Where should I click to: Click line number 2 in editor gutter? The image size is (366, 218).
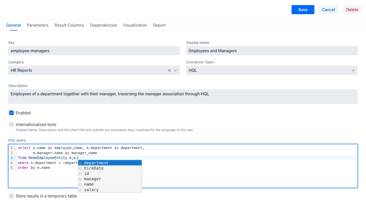click(x=11, y=153)
